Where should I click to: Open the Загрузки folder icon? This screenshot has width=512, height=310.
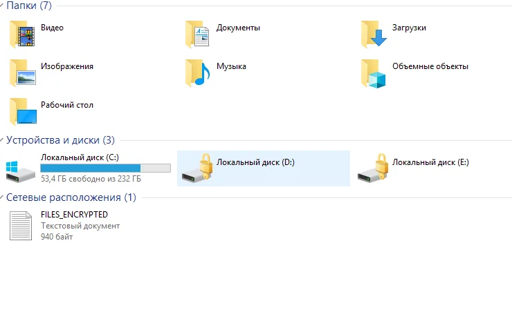click(x=374, y=34)
